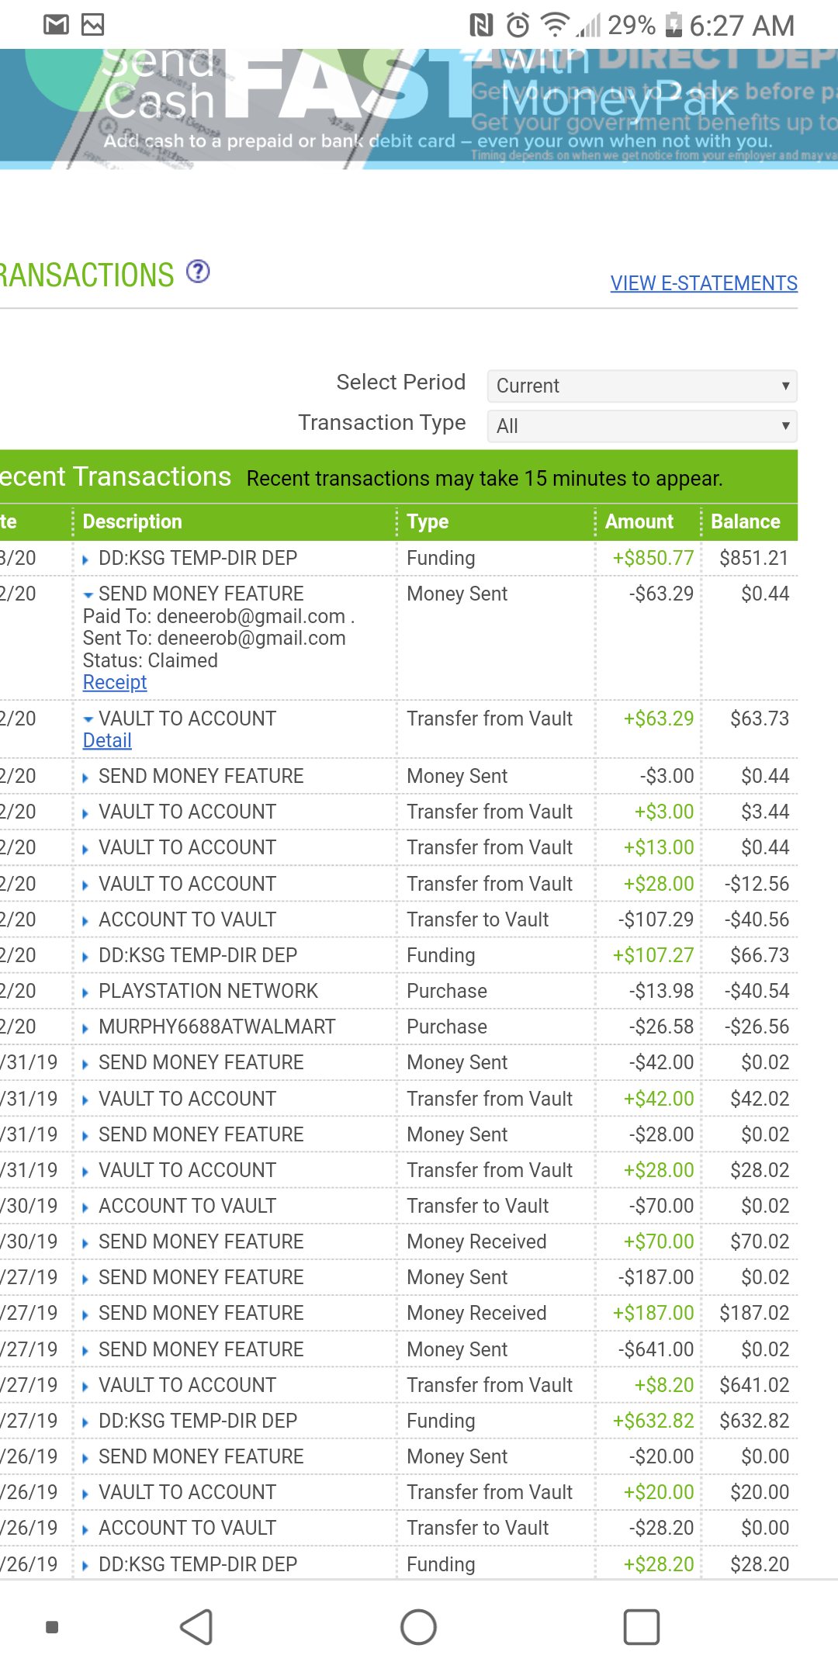Screen dimensions: 838x1676
Task: Tap the alarm clock icon in status bar
Action: tap(518, 26)
